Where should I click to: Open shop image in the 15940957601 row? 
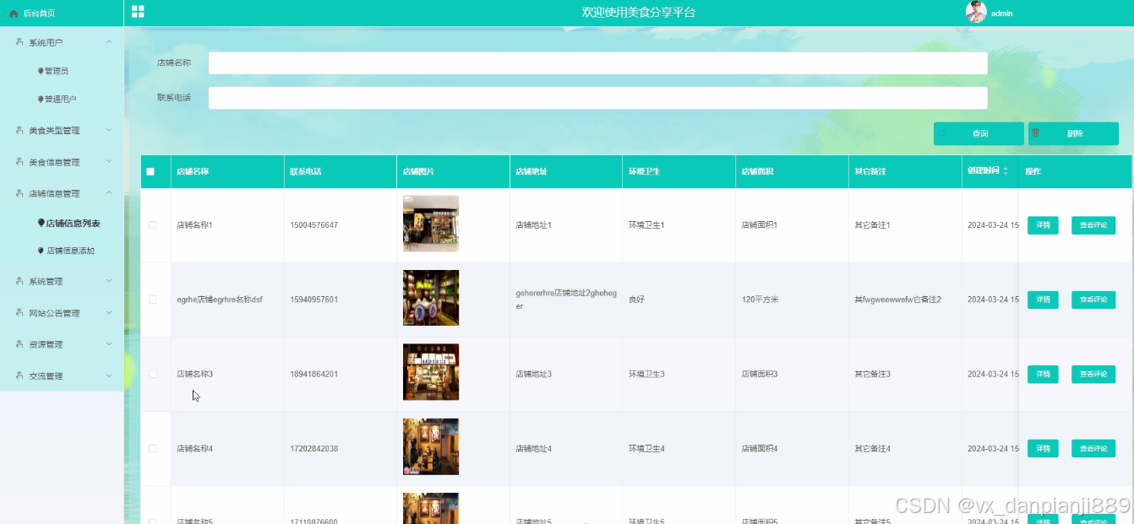pos(431,298)
